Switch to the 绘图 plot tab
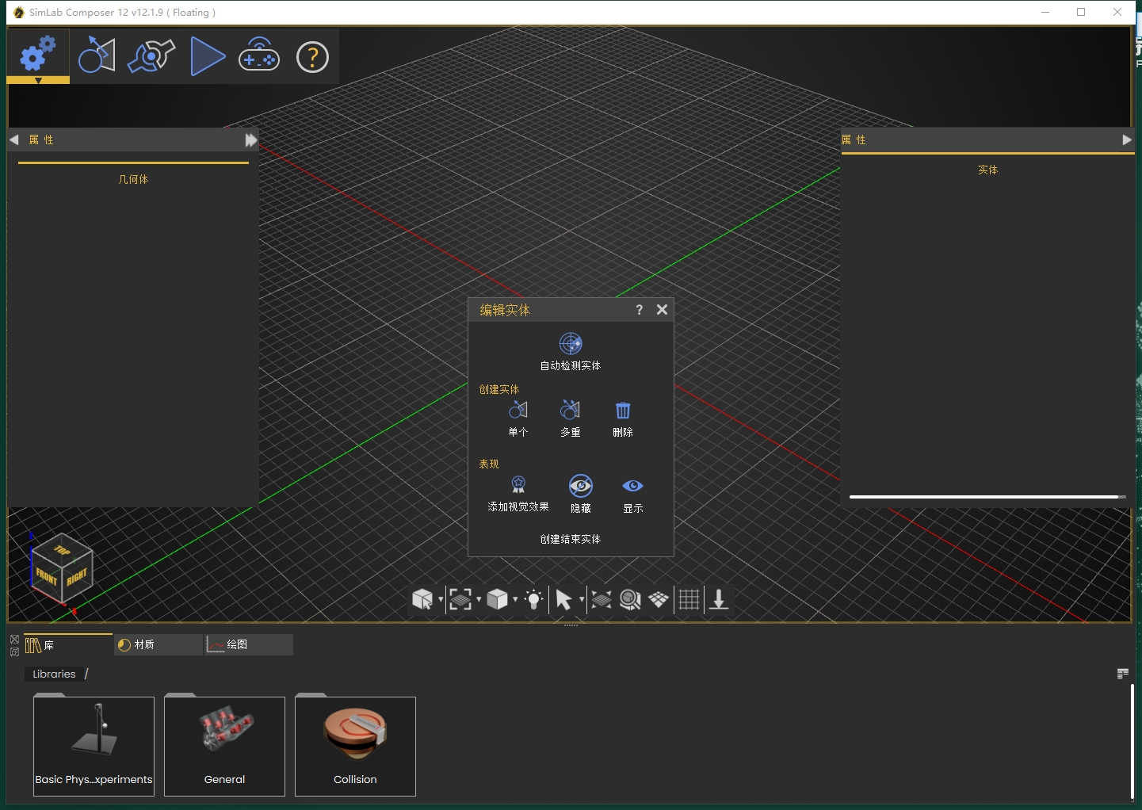Screen dimensions: 1142x810 click(249, 645)
